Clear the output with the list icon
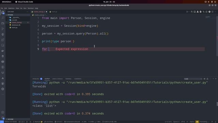The image size is (218, 123). (x=204, y=79)
